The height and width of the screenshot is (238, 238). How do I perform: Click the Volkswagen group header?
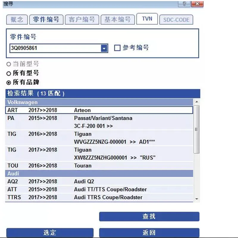click(99, 102)
